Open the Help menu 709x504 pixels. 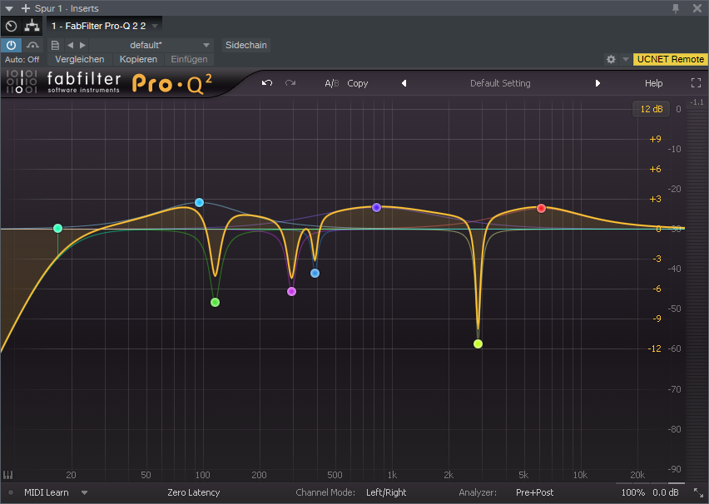653,83
